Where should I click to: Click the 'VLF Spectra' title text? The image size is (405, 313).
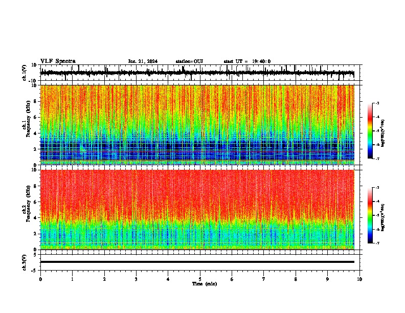58,61
